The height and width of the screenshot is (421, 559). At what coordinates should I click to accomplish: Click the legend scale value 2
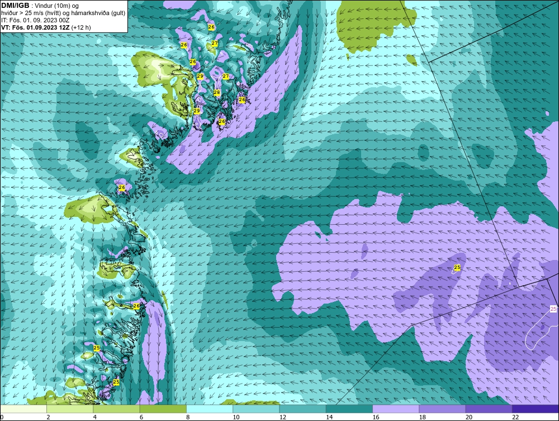[x=48, y=417]
